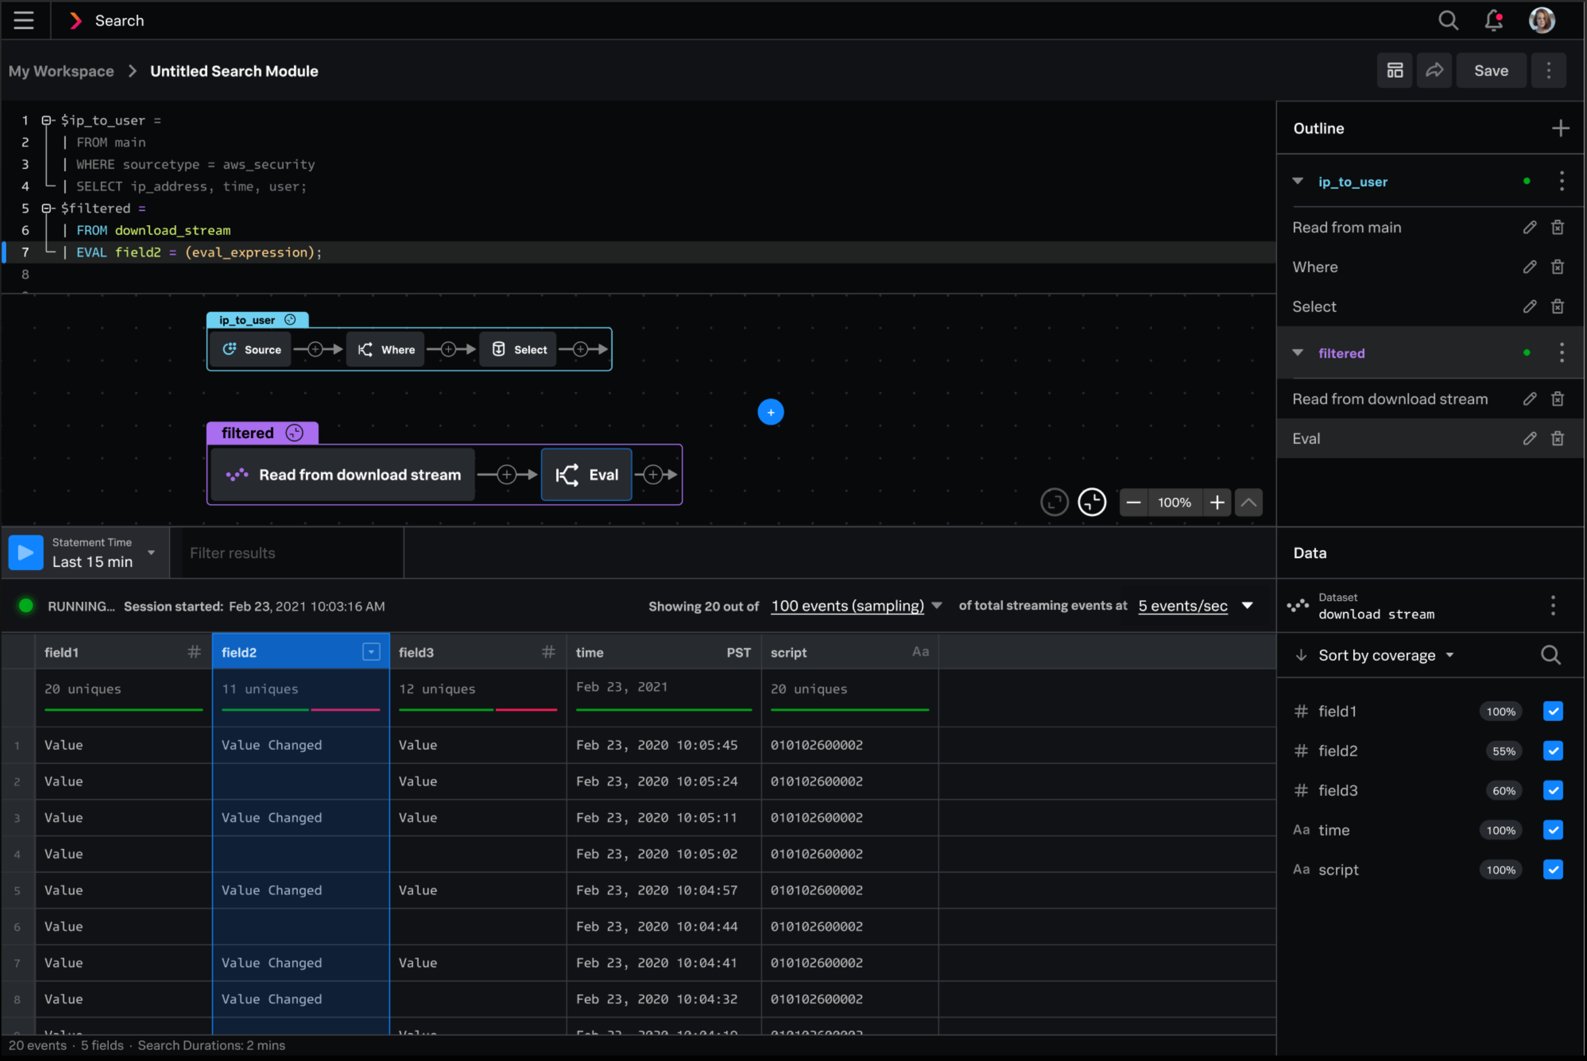Edit the Where step
Image resolution: width=1587 pixels, height=1061 pixels.
click(1529, 267)
